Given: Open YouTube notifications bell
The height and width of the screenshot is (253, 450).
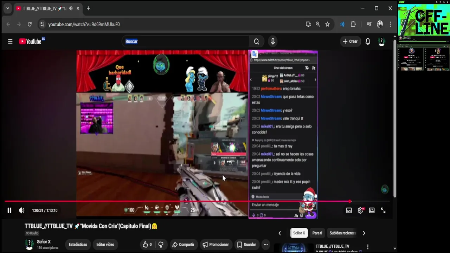Looking at the screenshot, I should click(x=368, y=41).
